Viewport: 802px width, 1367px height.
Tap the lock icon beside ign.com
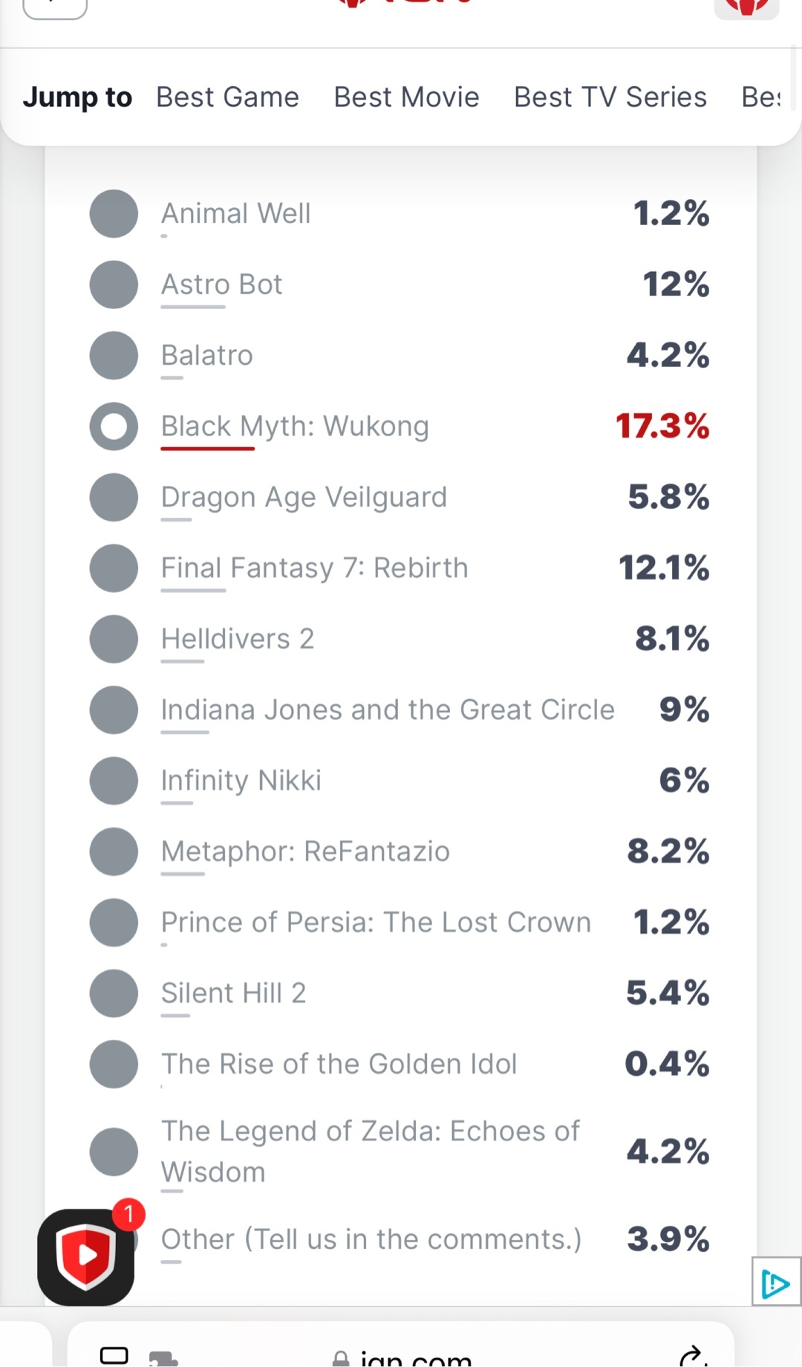point(341,1359)
